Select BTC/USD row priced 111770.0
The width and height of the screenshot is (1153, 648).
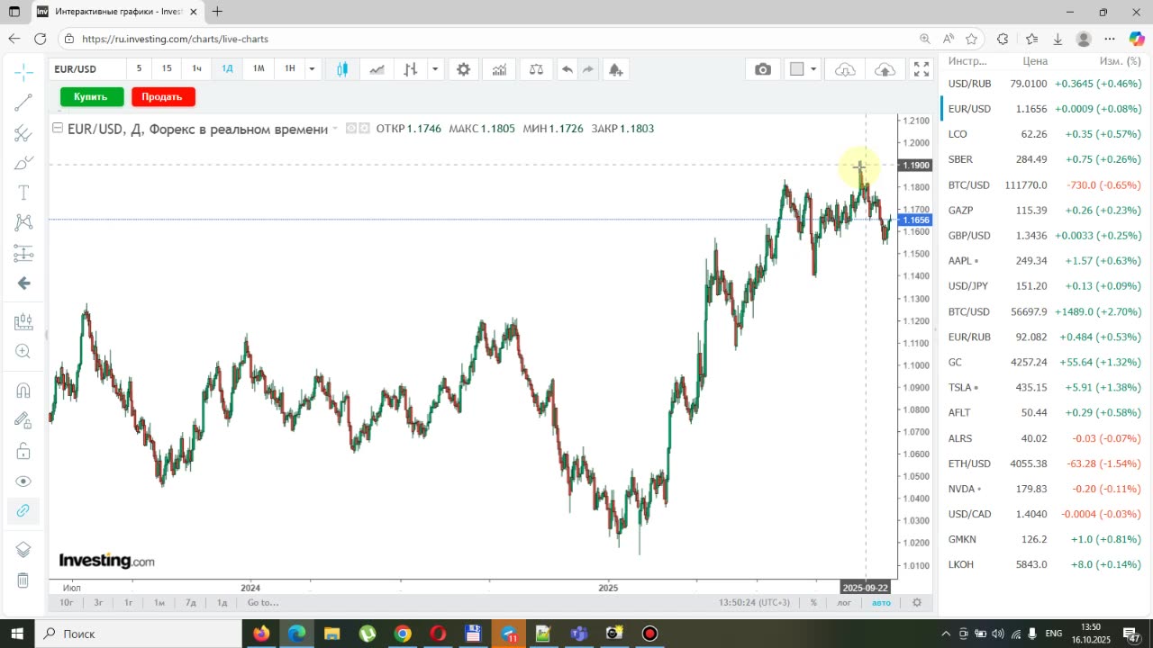tap(1045, 185)
